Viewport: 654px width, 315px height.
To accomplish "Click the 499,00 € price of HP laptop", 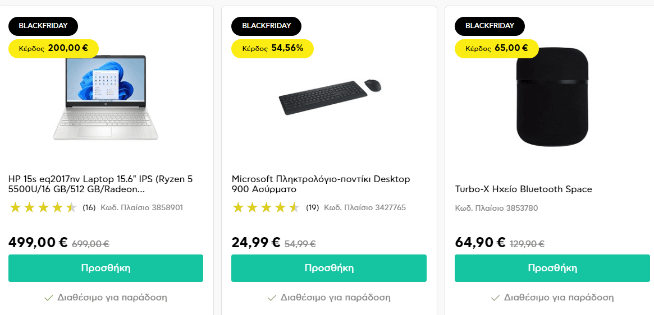I will [x=38, y=242].
